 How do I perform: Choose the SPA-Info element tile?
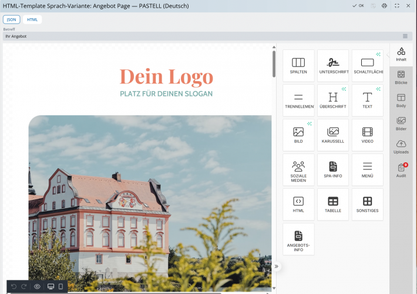click(333, 170)
